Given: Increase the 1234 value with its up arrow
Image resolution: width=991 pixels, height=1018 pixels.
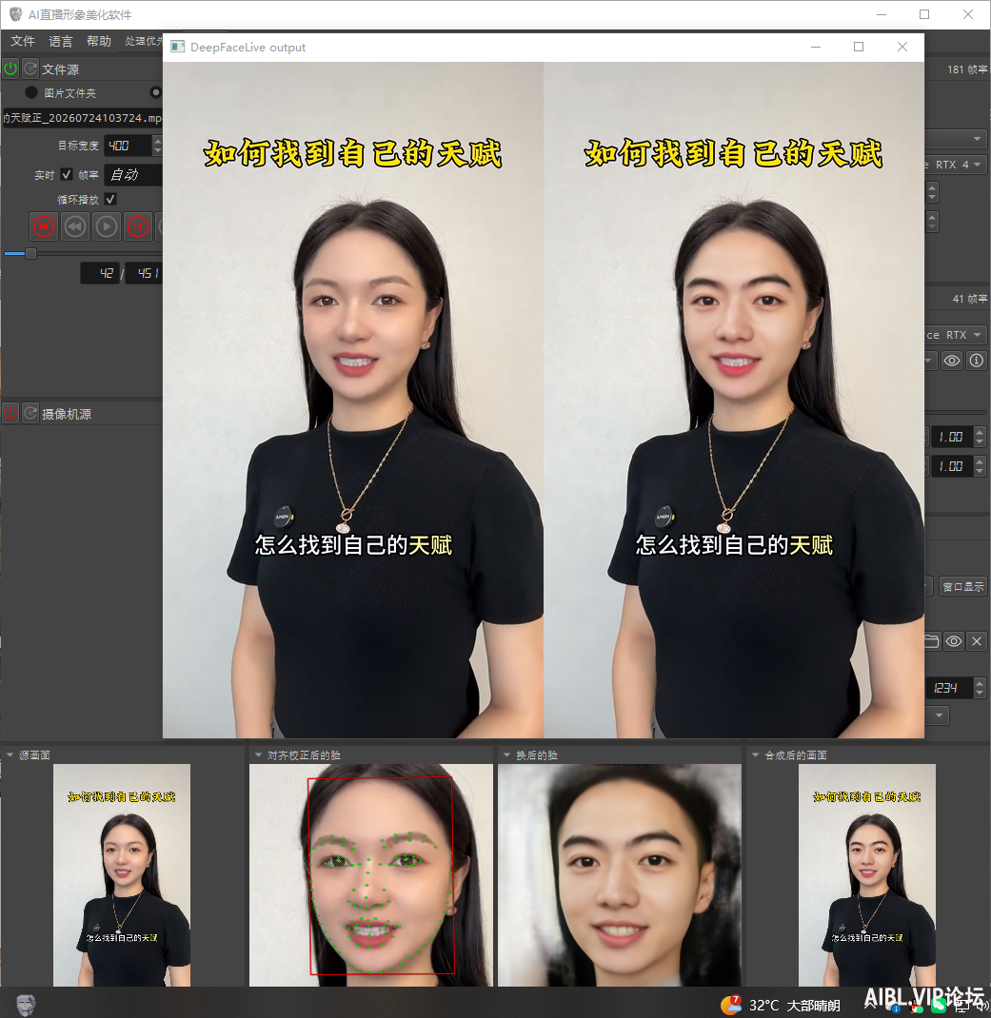Looking at the screenshot, I should pos(980,682).
